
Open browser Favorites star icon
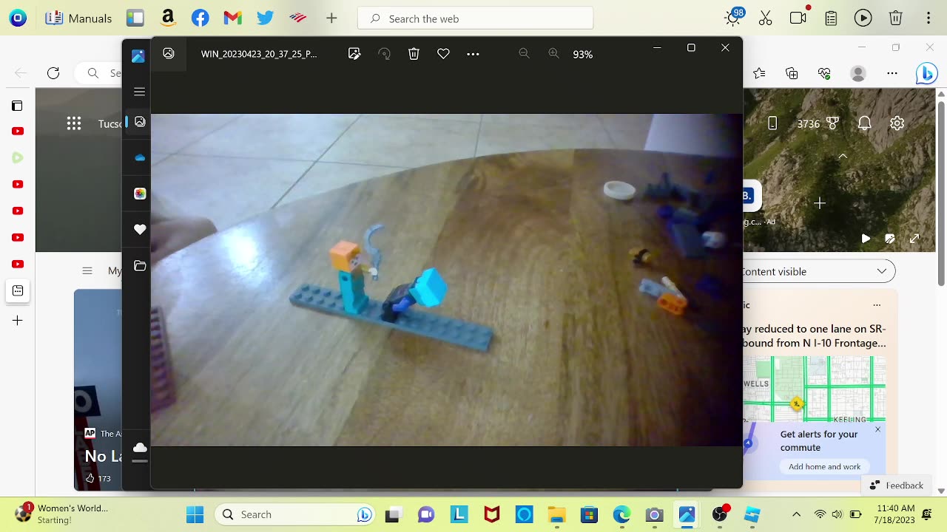click(759, 73)
